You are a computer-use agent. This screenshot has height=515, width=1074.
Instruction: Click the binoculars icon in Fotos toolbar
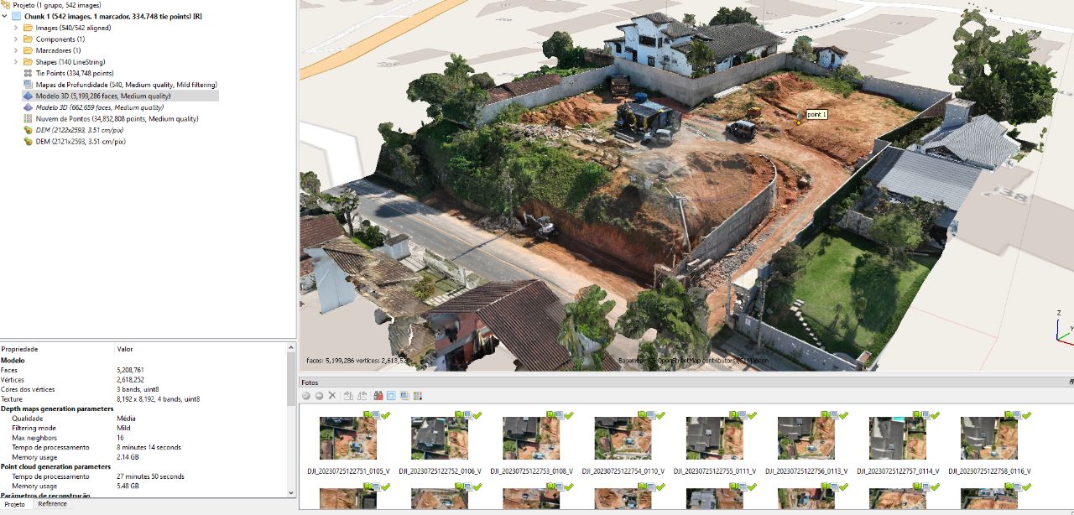pos(378,395)
